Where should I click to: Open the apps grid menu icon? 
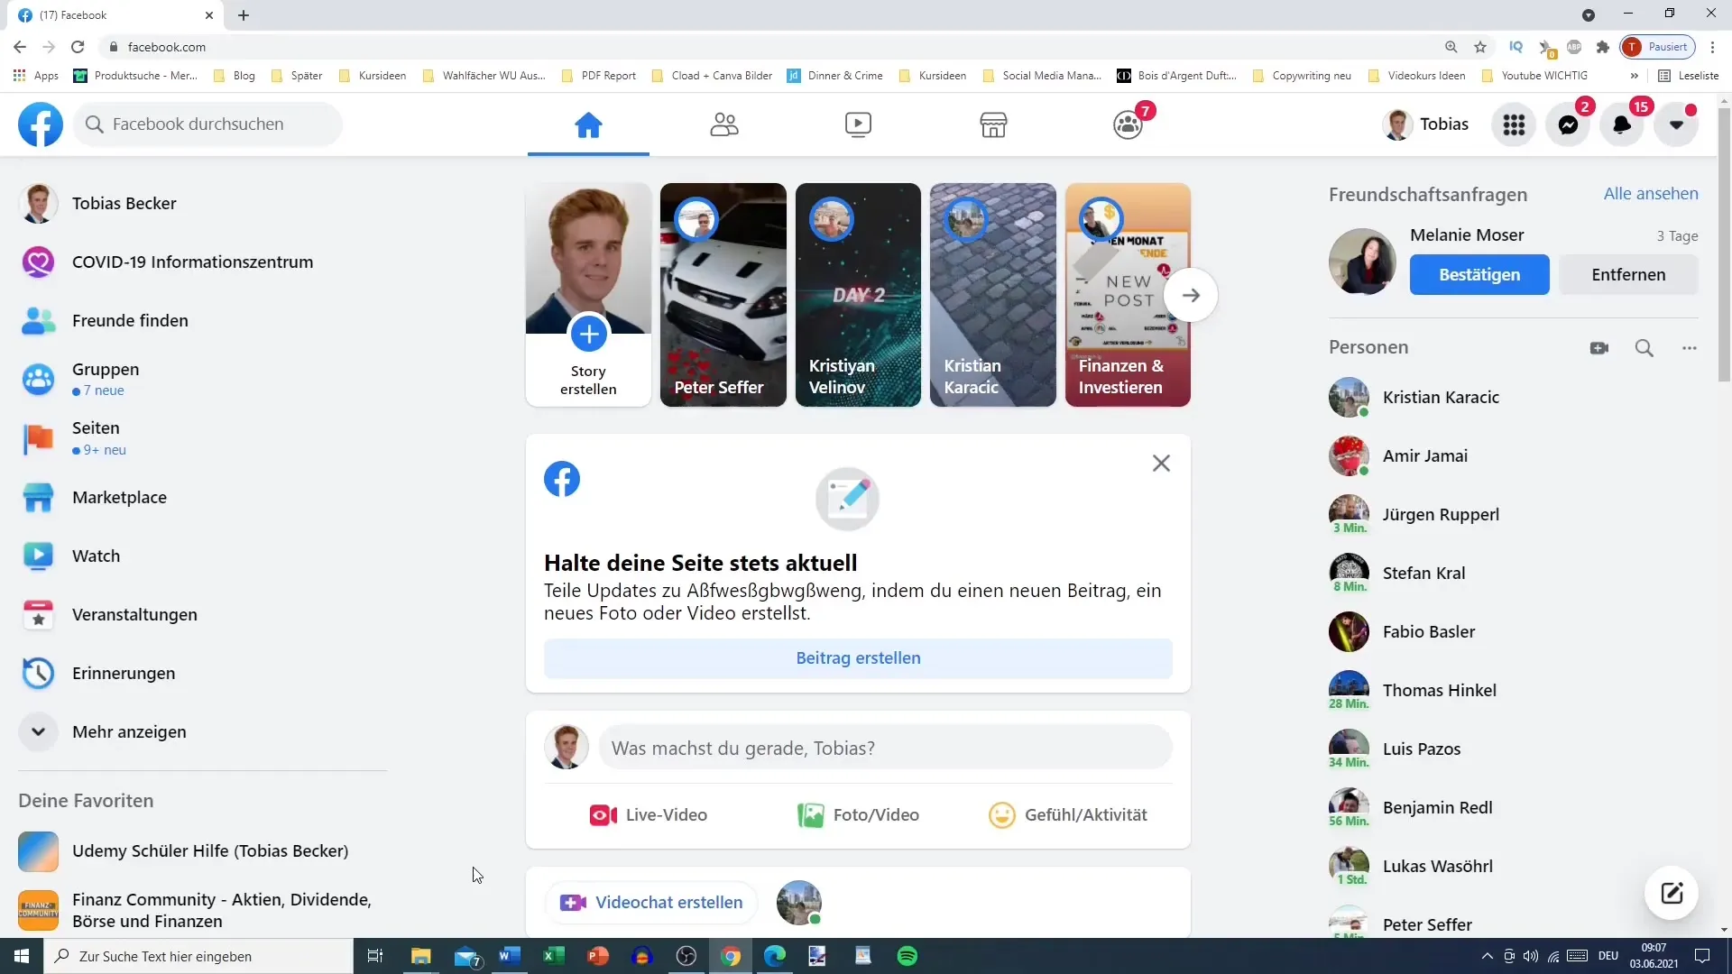point(1514,124)
